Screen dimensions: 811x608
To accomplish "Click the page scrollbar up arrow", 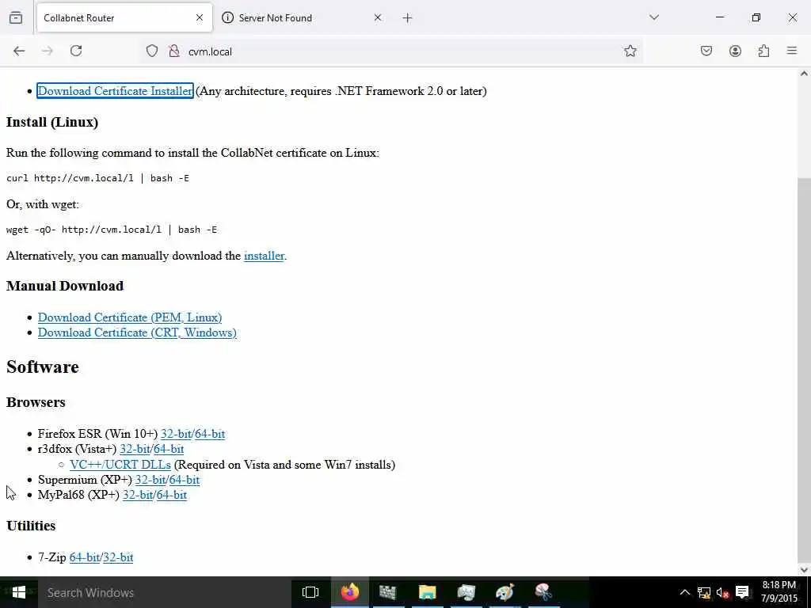I will pos(805,74).
